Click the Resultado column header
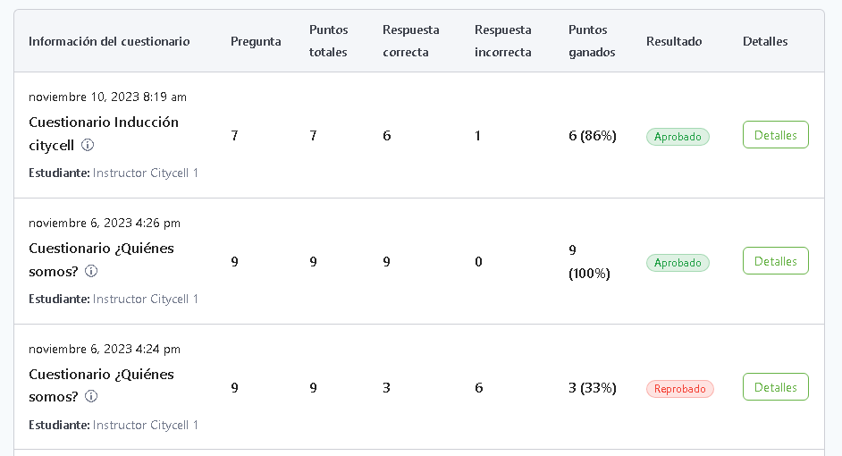Image resolution: width=842 pixels, height=456 pixels. (x=674, y=41)
